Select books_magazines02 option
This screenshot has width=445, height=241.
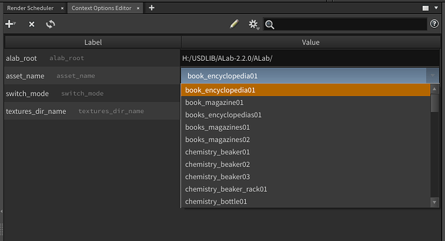[x=305, y=140]
